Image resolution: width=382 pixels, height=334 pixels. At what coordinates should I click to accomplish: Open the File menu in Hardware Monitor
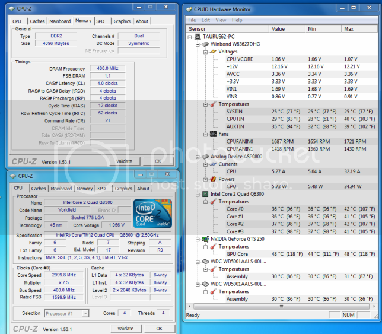point(192,20)
